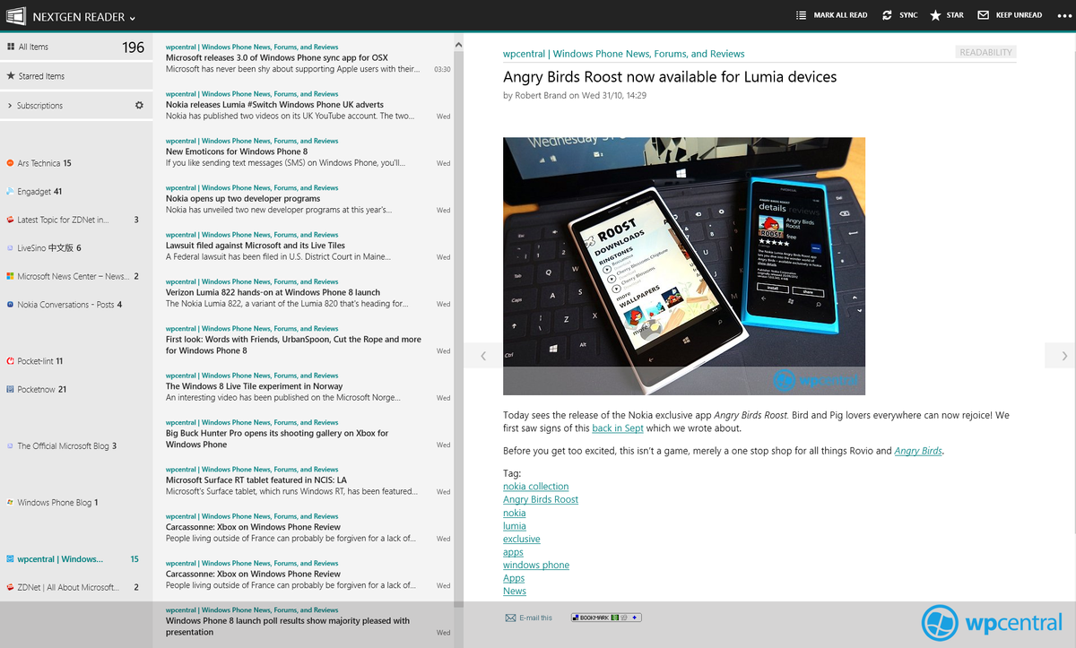Click the All Items grid icon
The image size is (1076, 648).
pos(9,46)
